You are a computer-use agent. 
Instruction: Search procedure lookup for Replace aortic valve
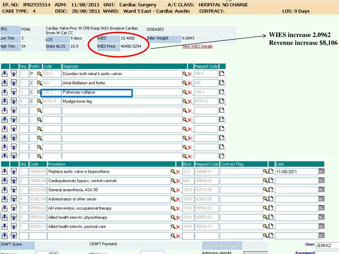pos(173,172)
